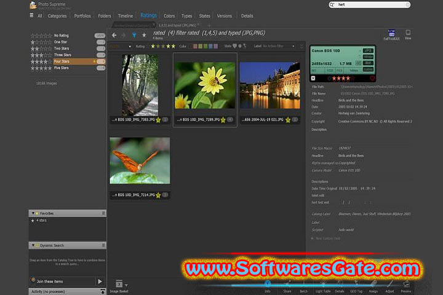Click the star badge on IMG_7214.JPG
443x295 pixels.
tap(158, 195)
